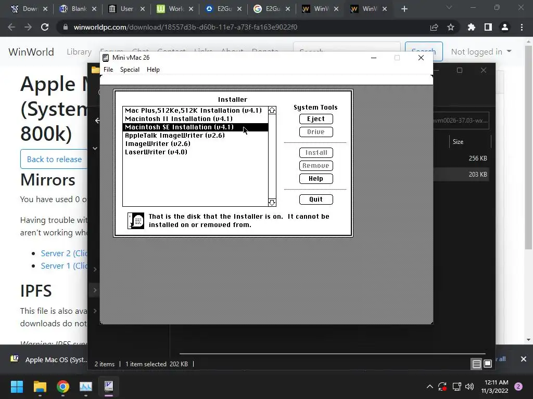Screen dimensions: 533x399
Task: Click Back to release button
Action: 54,159
